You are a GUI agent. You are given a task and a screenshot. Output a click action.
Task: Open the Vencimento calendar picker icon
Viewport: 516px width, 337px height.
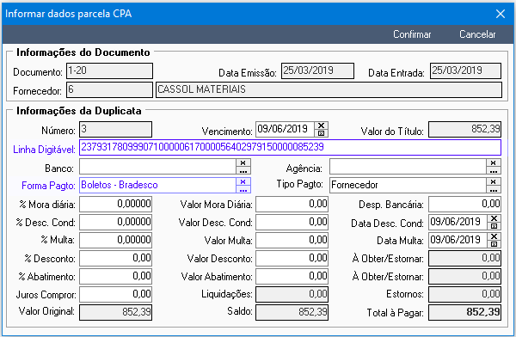pyautogui.click(x=321, y=133)
